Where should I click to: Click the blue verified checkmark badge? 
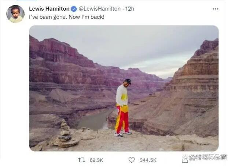[x=74, y=9]
